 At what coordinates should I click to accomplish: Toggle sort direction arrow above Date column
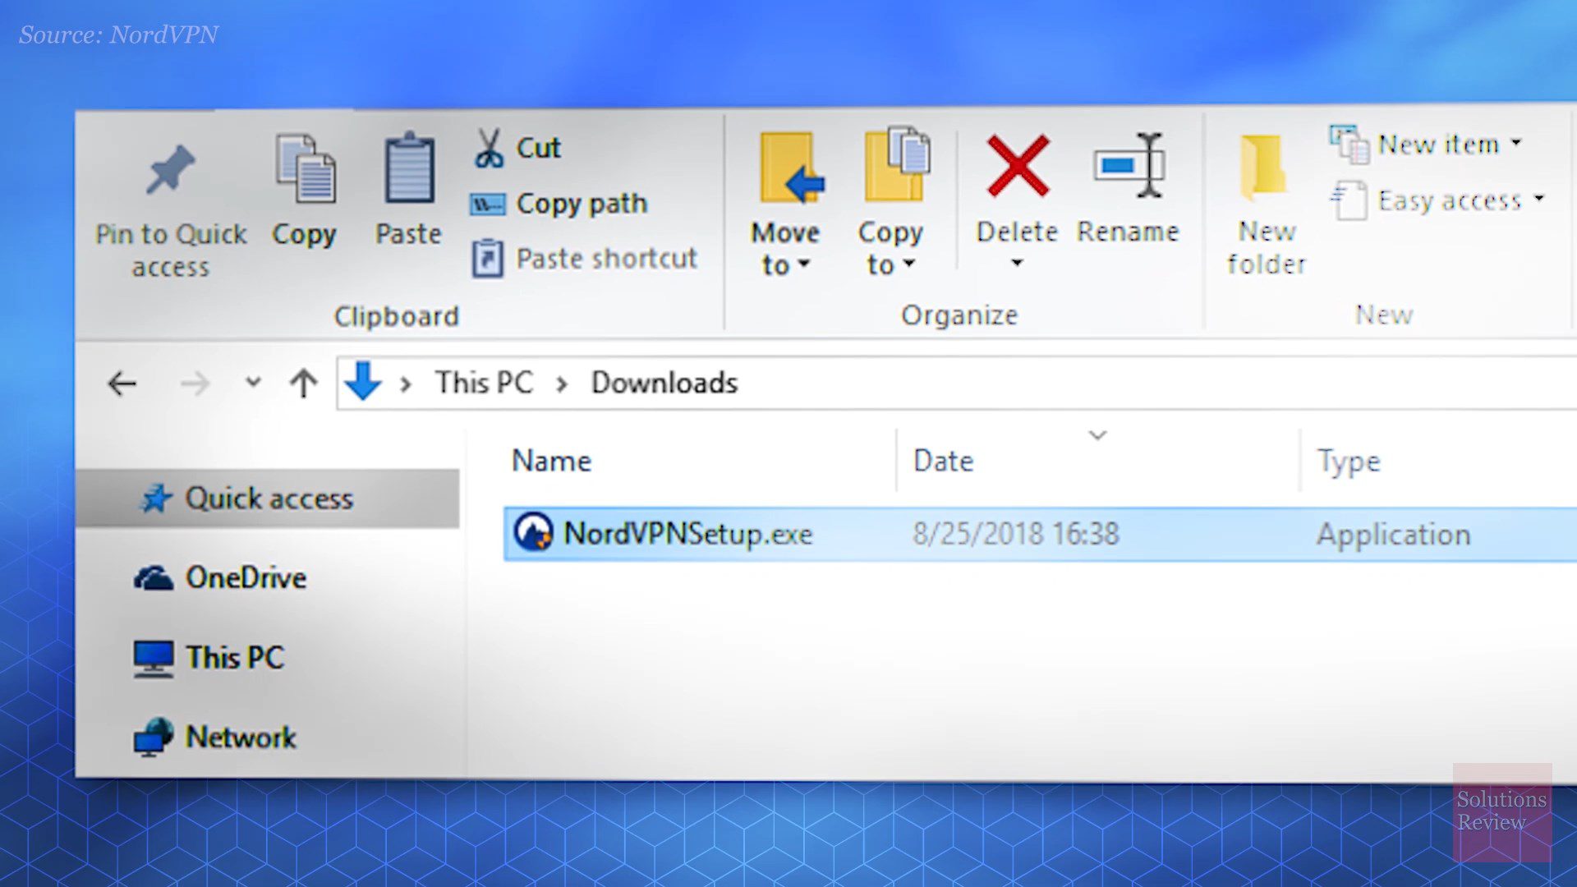coord(1098,434)
